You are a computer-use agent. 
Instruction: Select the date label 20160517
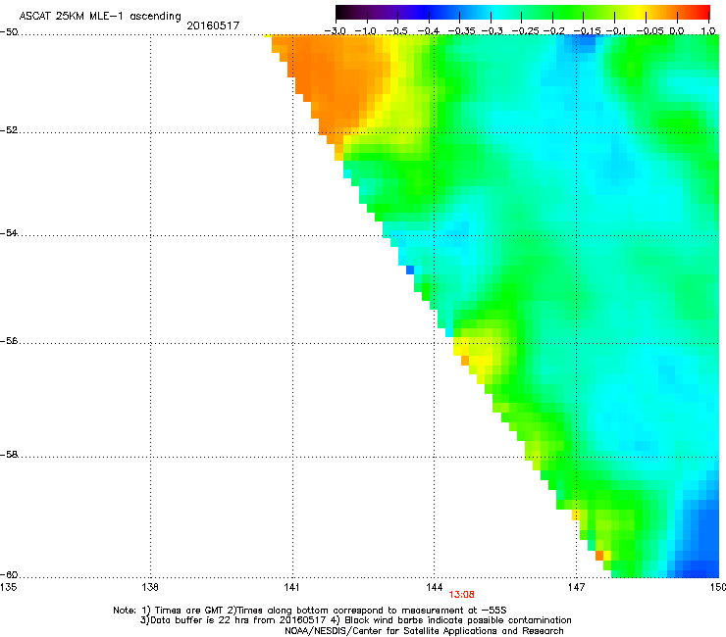tap(213, 25)
